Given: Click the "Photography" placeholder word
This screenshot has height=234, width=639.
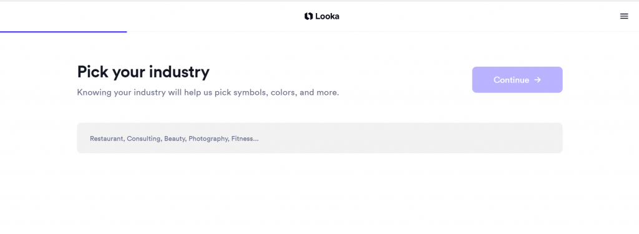Looking at the screenshot, I should tap(208, 139).
